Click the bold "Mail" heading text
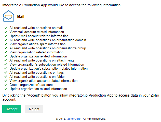Screen dimensions: 161x122 [21, 17]
